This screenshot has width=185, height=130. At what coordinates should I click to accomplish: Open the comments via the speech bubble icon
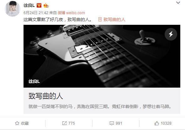112,123
